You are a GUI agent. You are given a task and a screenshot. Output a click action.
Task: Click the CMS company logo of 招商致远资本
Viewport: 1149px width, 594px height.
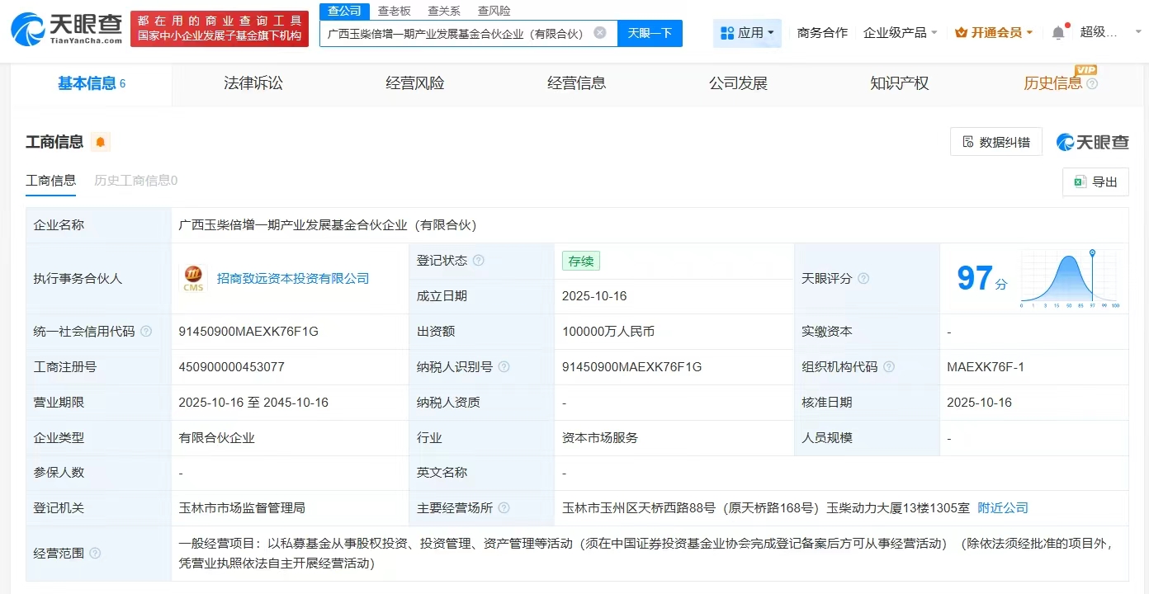(193, 279)
